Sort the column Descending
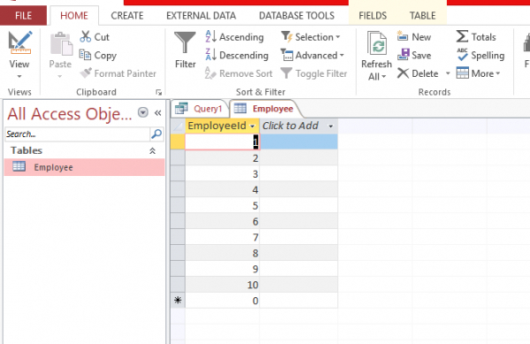 [237, 55]
